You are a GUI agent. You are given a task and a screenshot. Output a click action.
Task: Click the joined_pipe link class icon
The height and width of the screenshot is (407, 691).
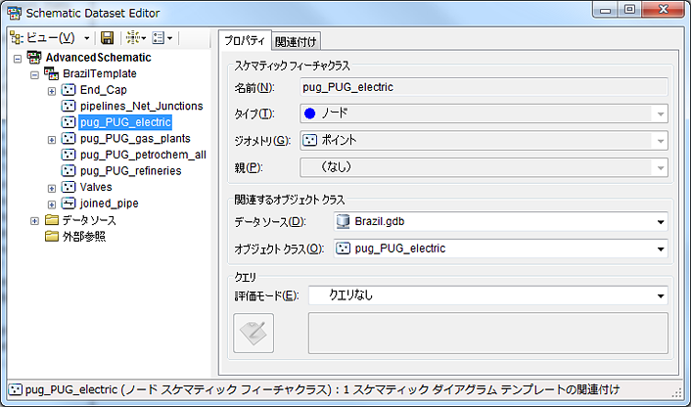point(69,203)
